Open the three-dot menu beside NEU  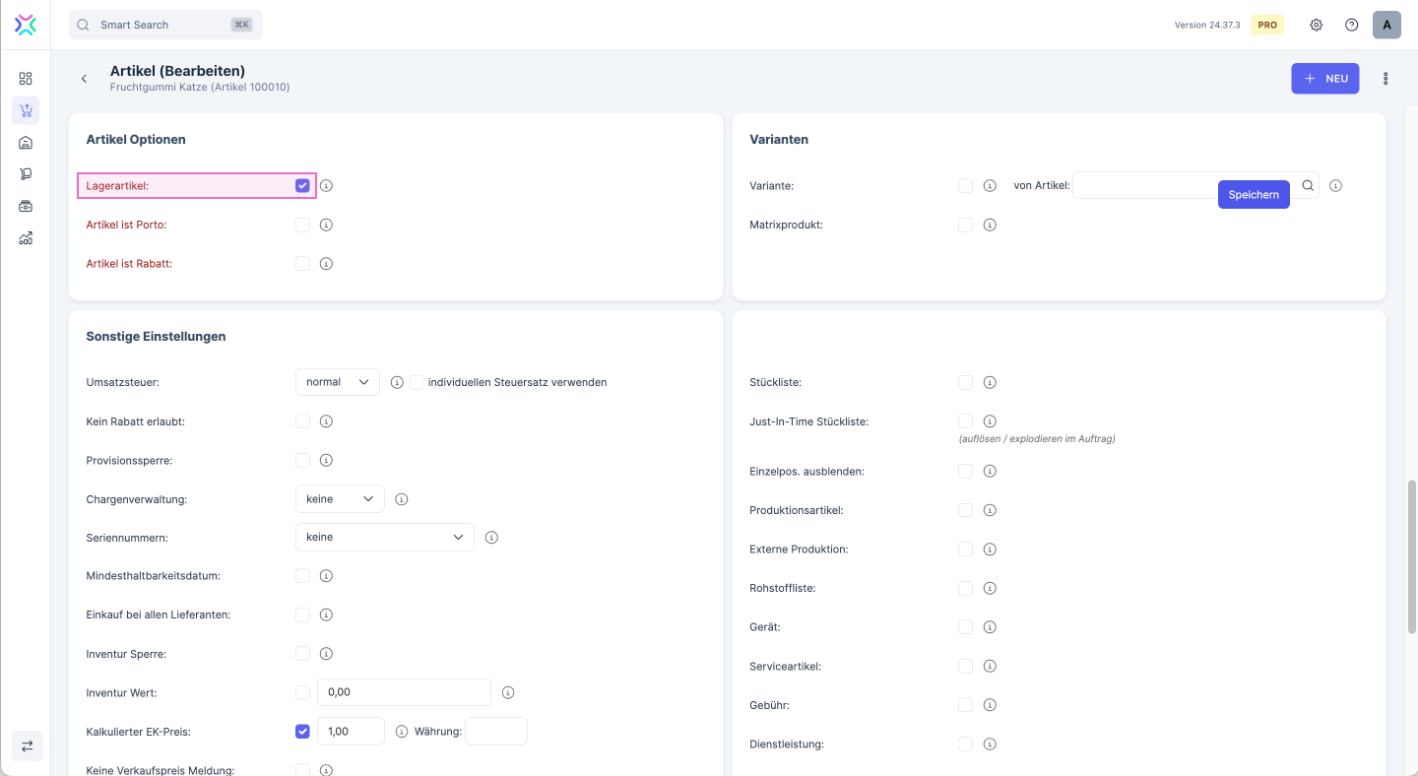point(1386,79)
